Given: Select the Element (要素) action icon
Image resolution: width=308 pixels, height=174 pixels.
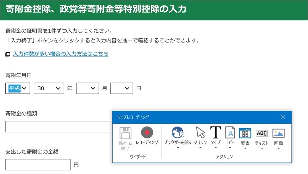Looking at the screenshot, I should tap(245, 133).
